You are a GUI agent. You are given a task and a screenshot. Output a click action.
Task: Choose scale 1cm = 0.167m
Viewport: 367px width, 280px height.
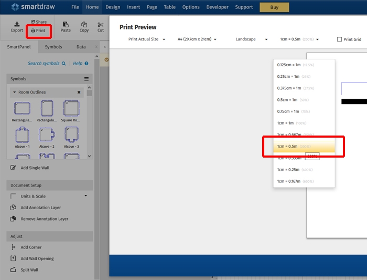click(x=304, y=181)
